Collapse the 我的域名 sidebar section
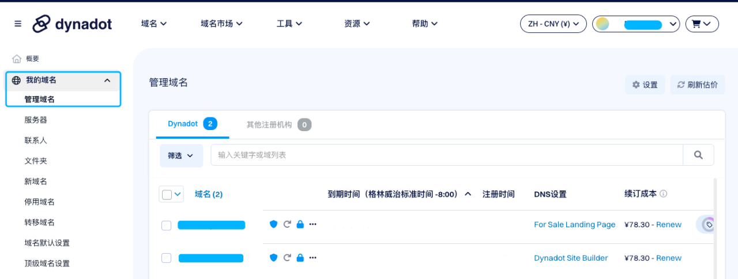The image size is (738, 279). click(107, 81)
